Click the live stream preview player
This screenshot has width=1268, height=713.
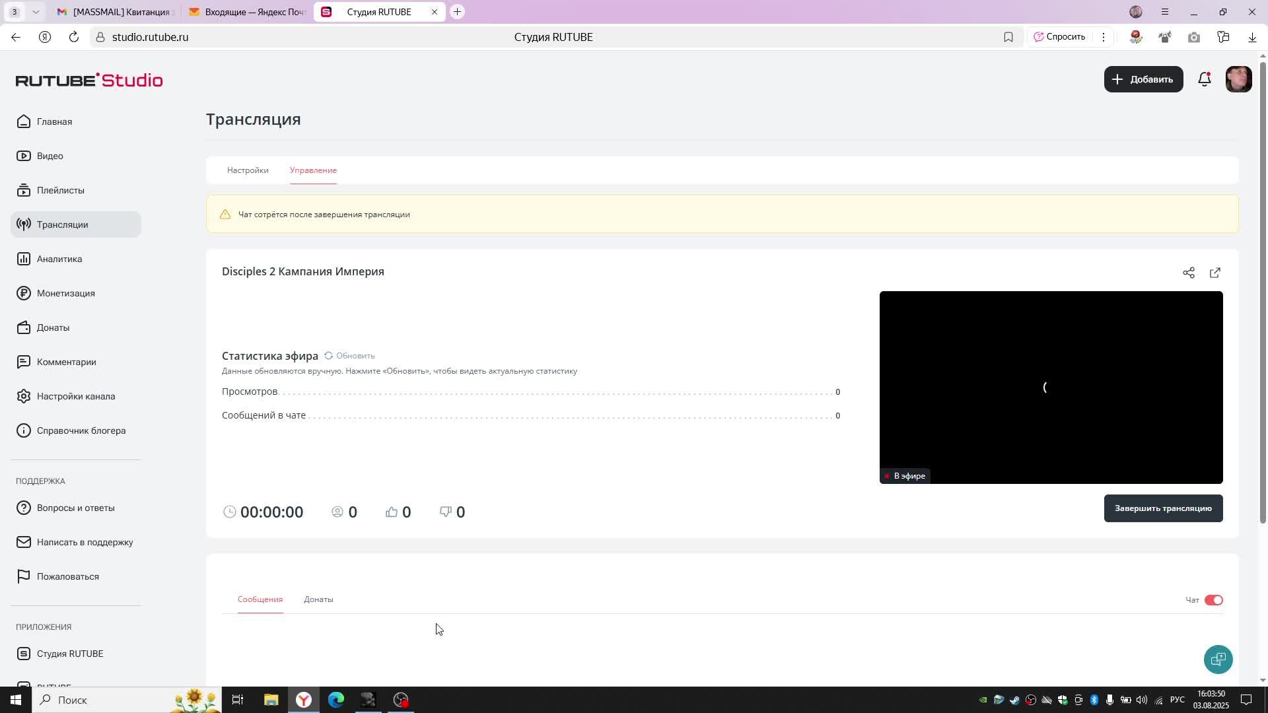1050,387
